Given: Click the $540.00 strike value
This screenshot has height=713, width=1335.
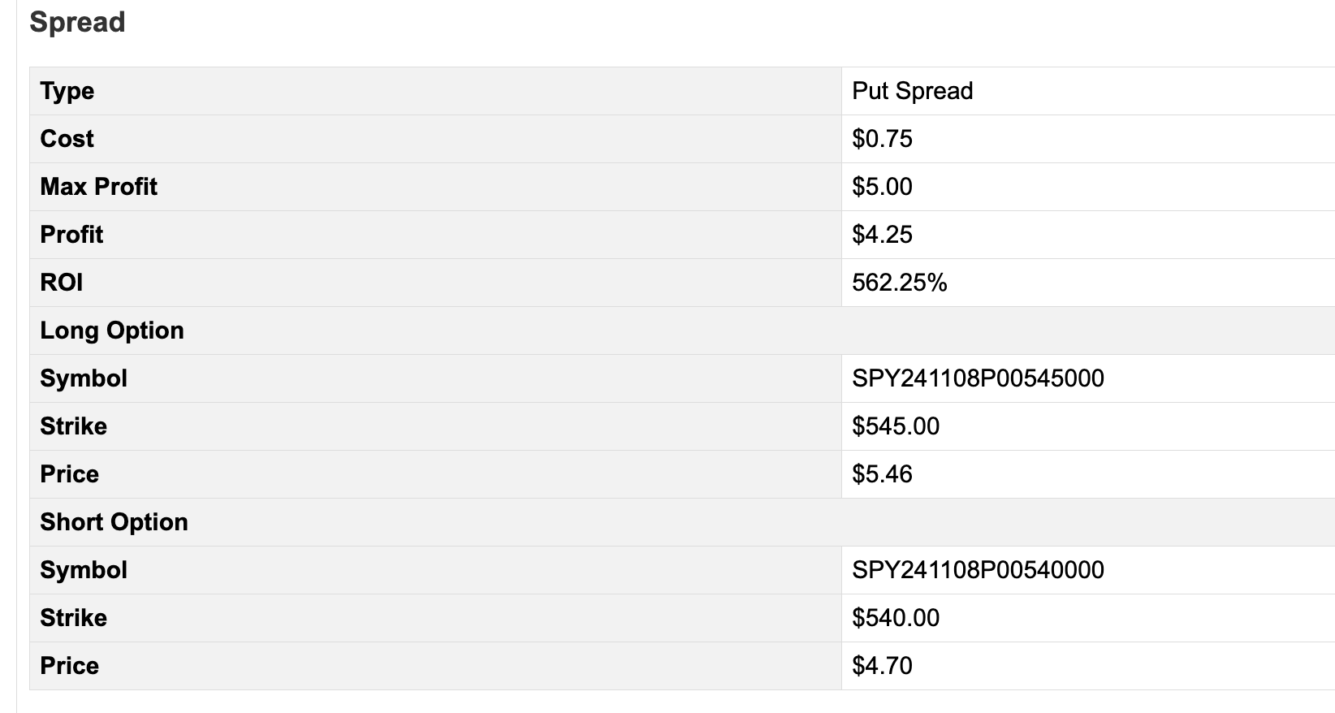Looking at the screenshot, I should point(896,618).
